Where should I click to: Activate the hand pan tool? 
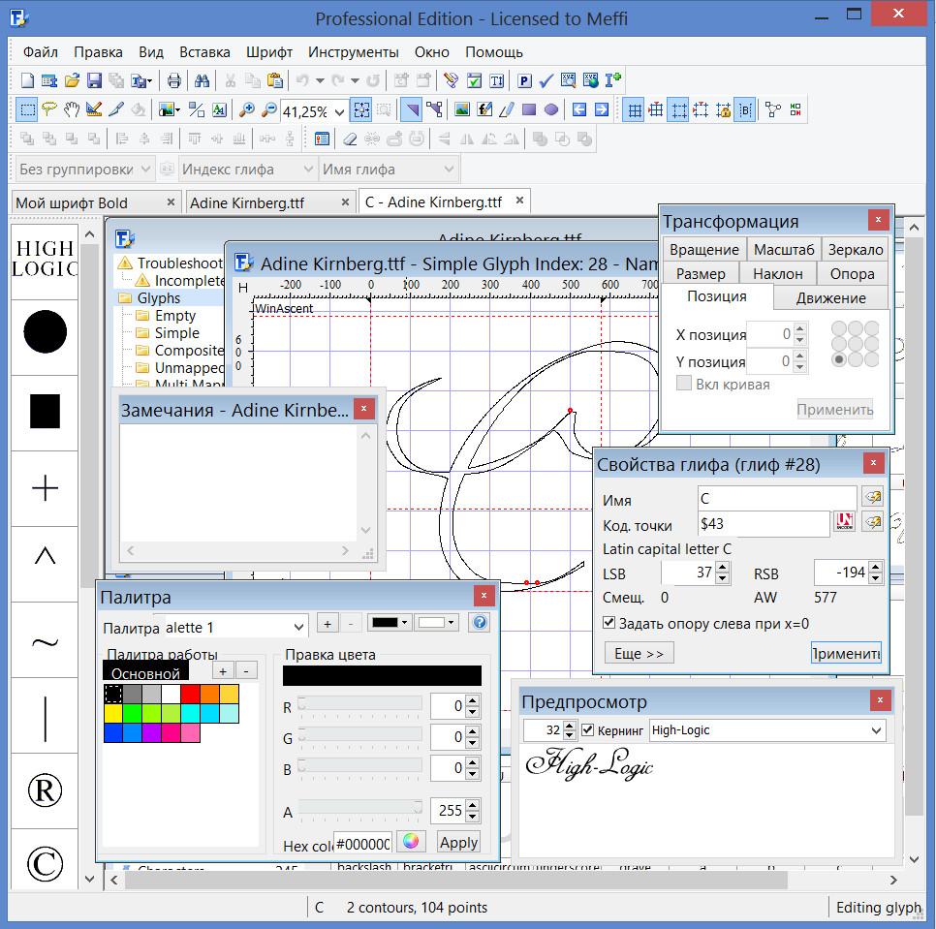pos(72,109)
